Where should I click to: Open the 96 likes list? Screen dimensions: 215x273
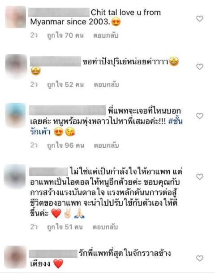pyautogui.click(x=65, y=145)
